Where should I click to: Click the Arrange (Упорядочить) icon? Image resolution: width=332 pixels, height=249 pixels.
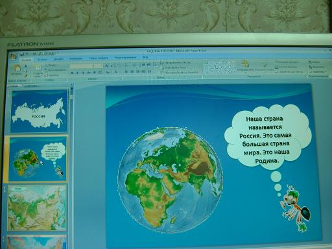[x=245, y=64]
